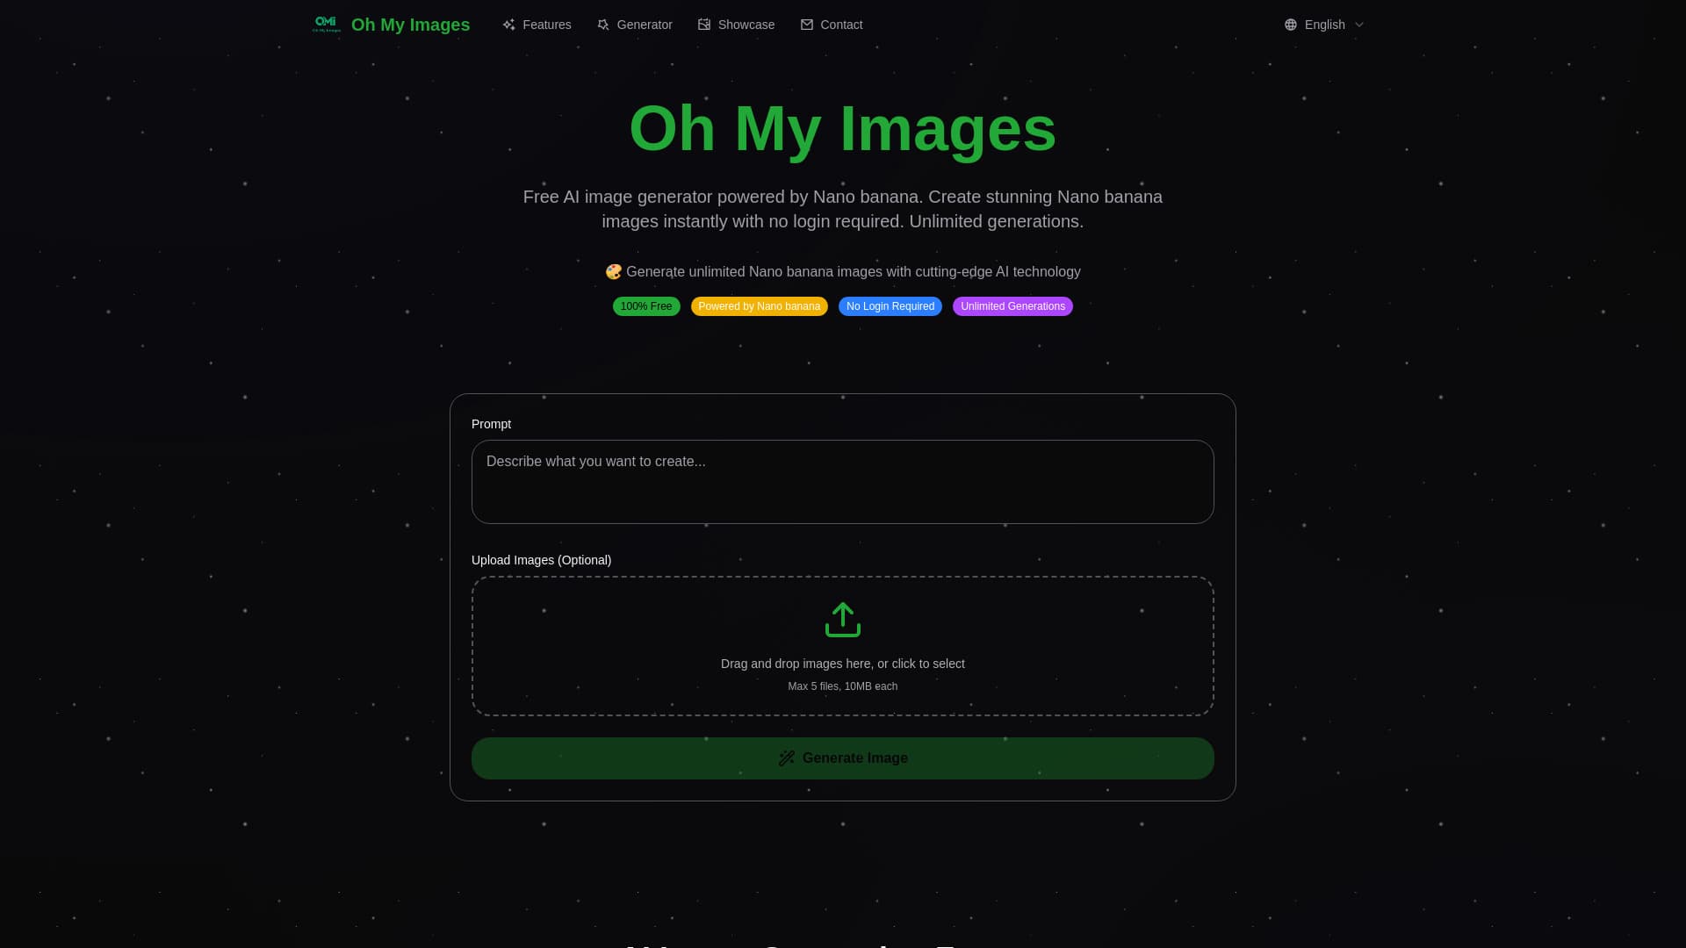The image size is (1686, 948).
Task: Select the sparkles icon beside Features
Action: click(510, 25)
